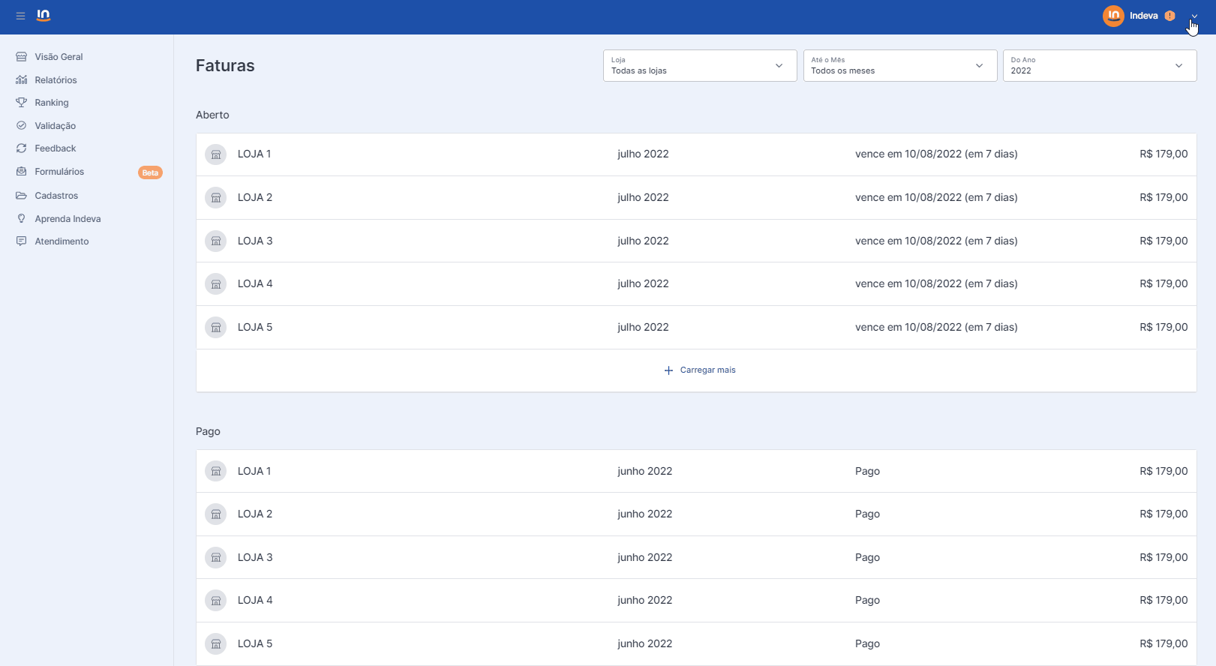
Task: Click Carregar mais to load invoices
Action: click(x=700, y=370)
